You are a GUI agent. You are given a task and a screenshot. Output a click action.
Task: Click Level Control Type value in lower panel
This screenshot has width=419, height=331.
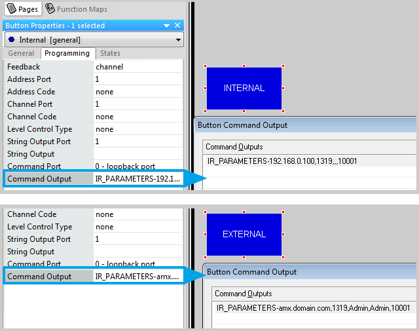pos(138,227)
